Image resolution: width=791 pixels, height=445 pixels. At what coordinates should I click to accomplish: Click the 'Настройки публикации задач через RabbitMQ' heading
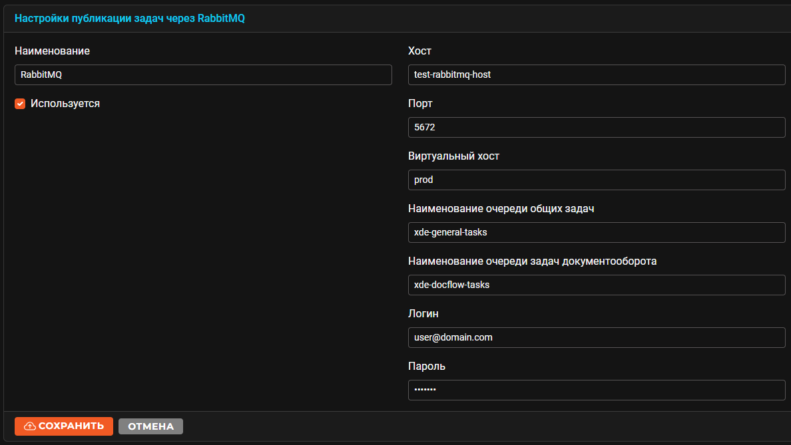[130, 19]
